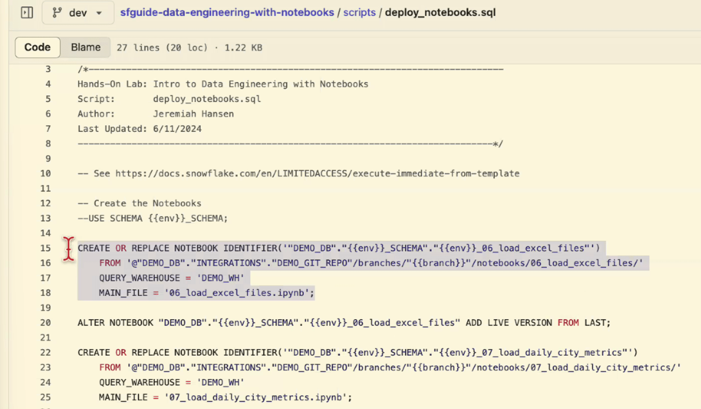Select line number 25
The image size is (701, 409).
(x=45, y=397)
